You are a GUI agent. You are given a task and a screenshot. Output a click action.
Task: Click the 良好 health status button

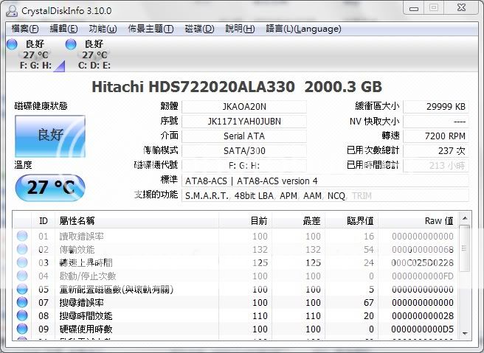pos(50,136)
